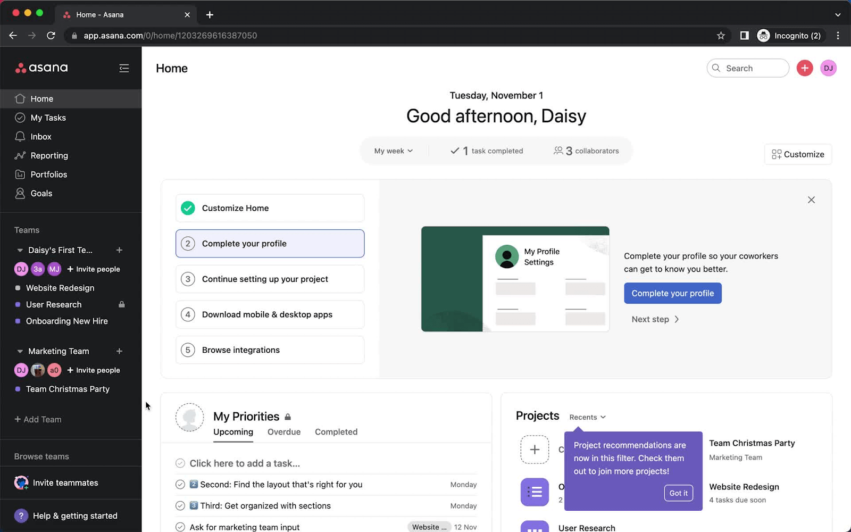Open the Website Redesign project card
This screenshot has width=851, height=532.
pyautogui.click(x=744, y=493)
